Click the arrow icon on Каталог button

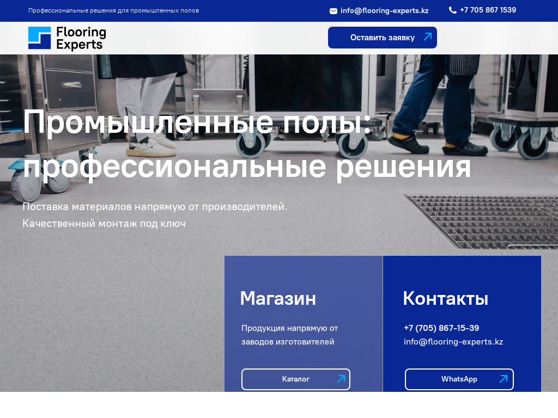click(x=341, y=379)
